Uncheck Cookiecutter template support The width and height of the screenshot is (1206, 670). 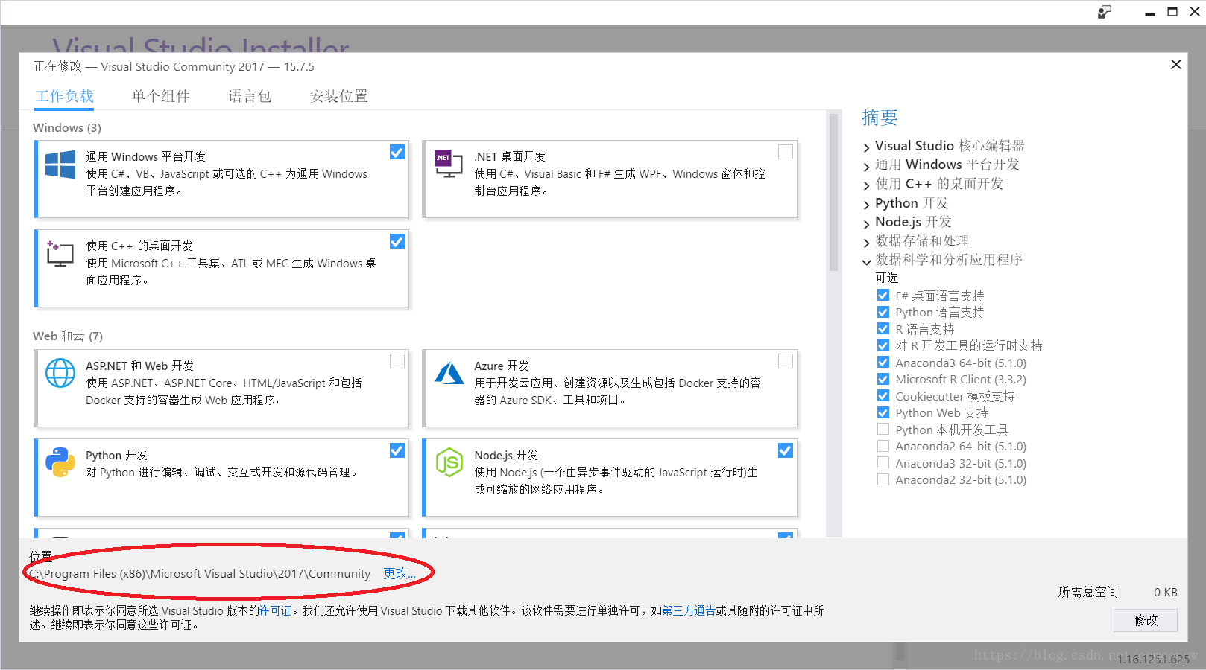pyautogui.click(x=883, y=396)
